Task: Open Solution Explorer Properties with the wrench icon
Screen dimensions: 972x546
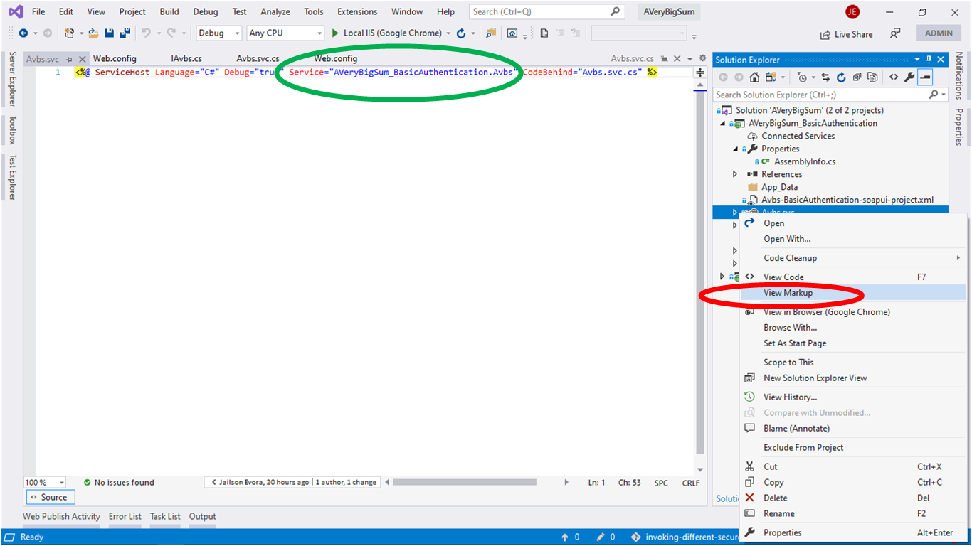Action: click(x=910, y=77)
